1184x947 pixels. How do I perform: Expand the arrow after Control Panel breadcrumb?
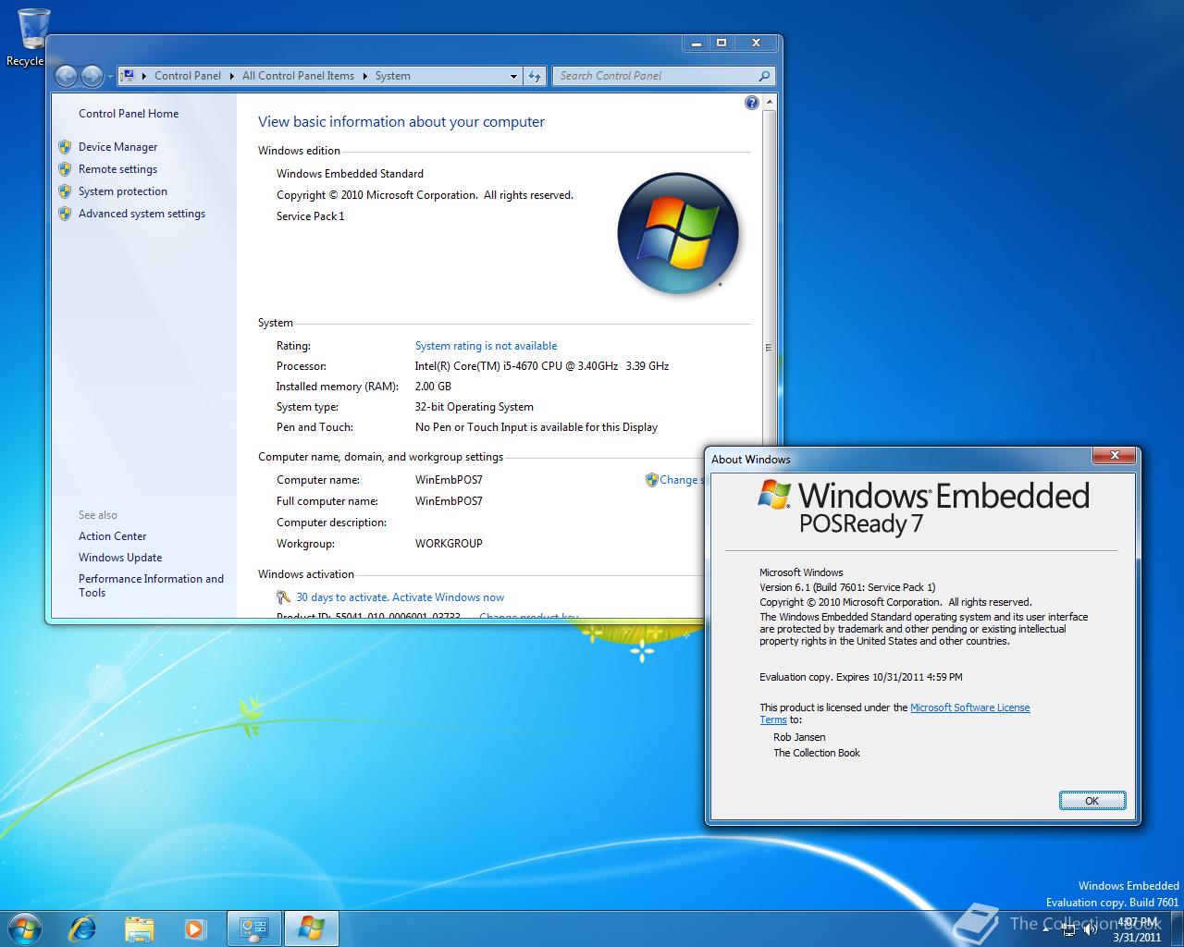coord(231,76)
